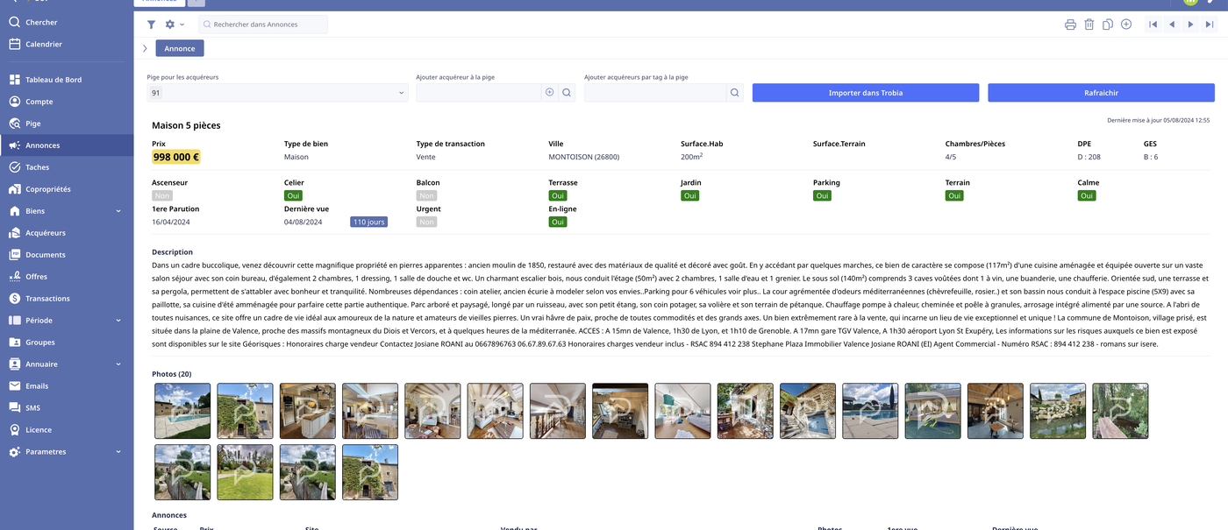
Task: Toggle the Ascenseur 'Non' badge
Action: click(161, 196)
